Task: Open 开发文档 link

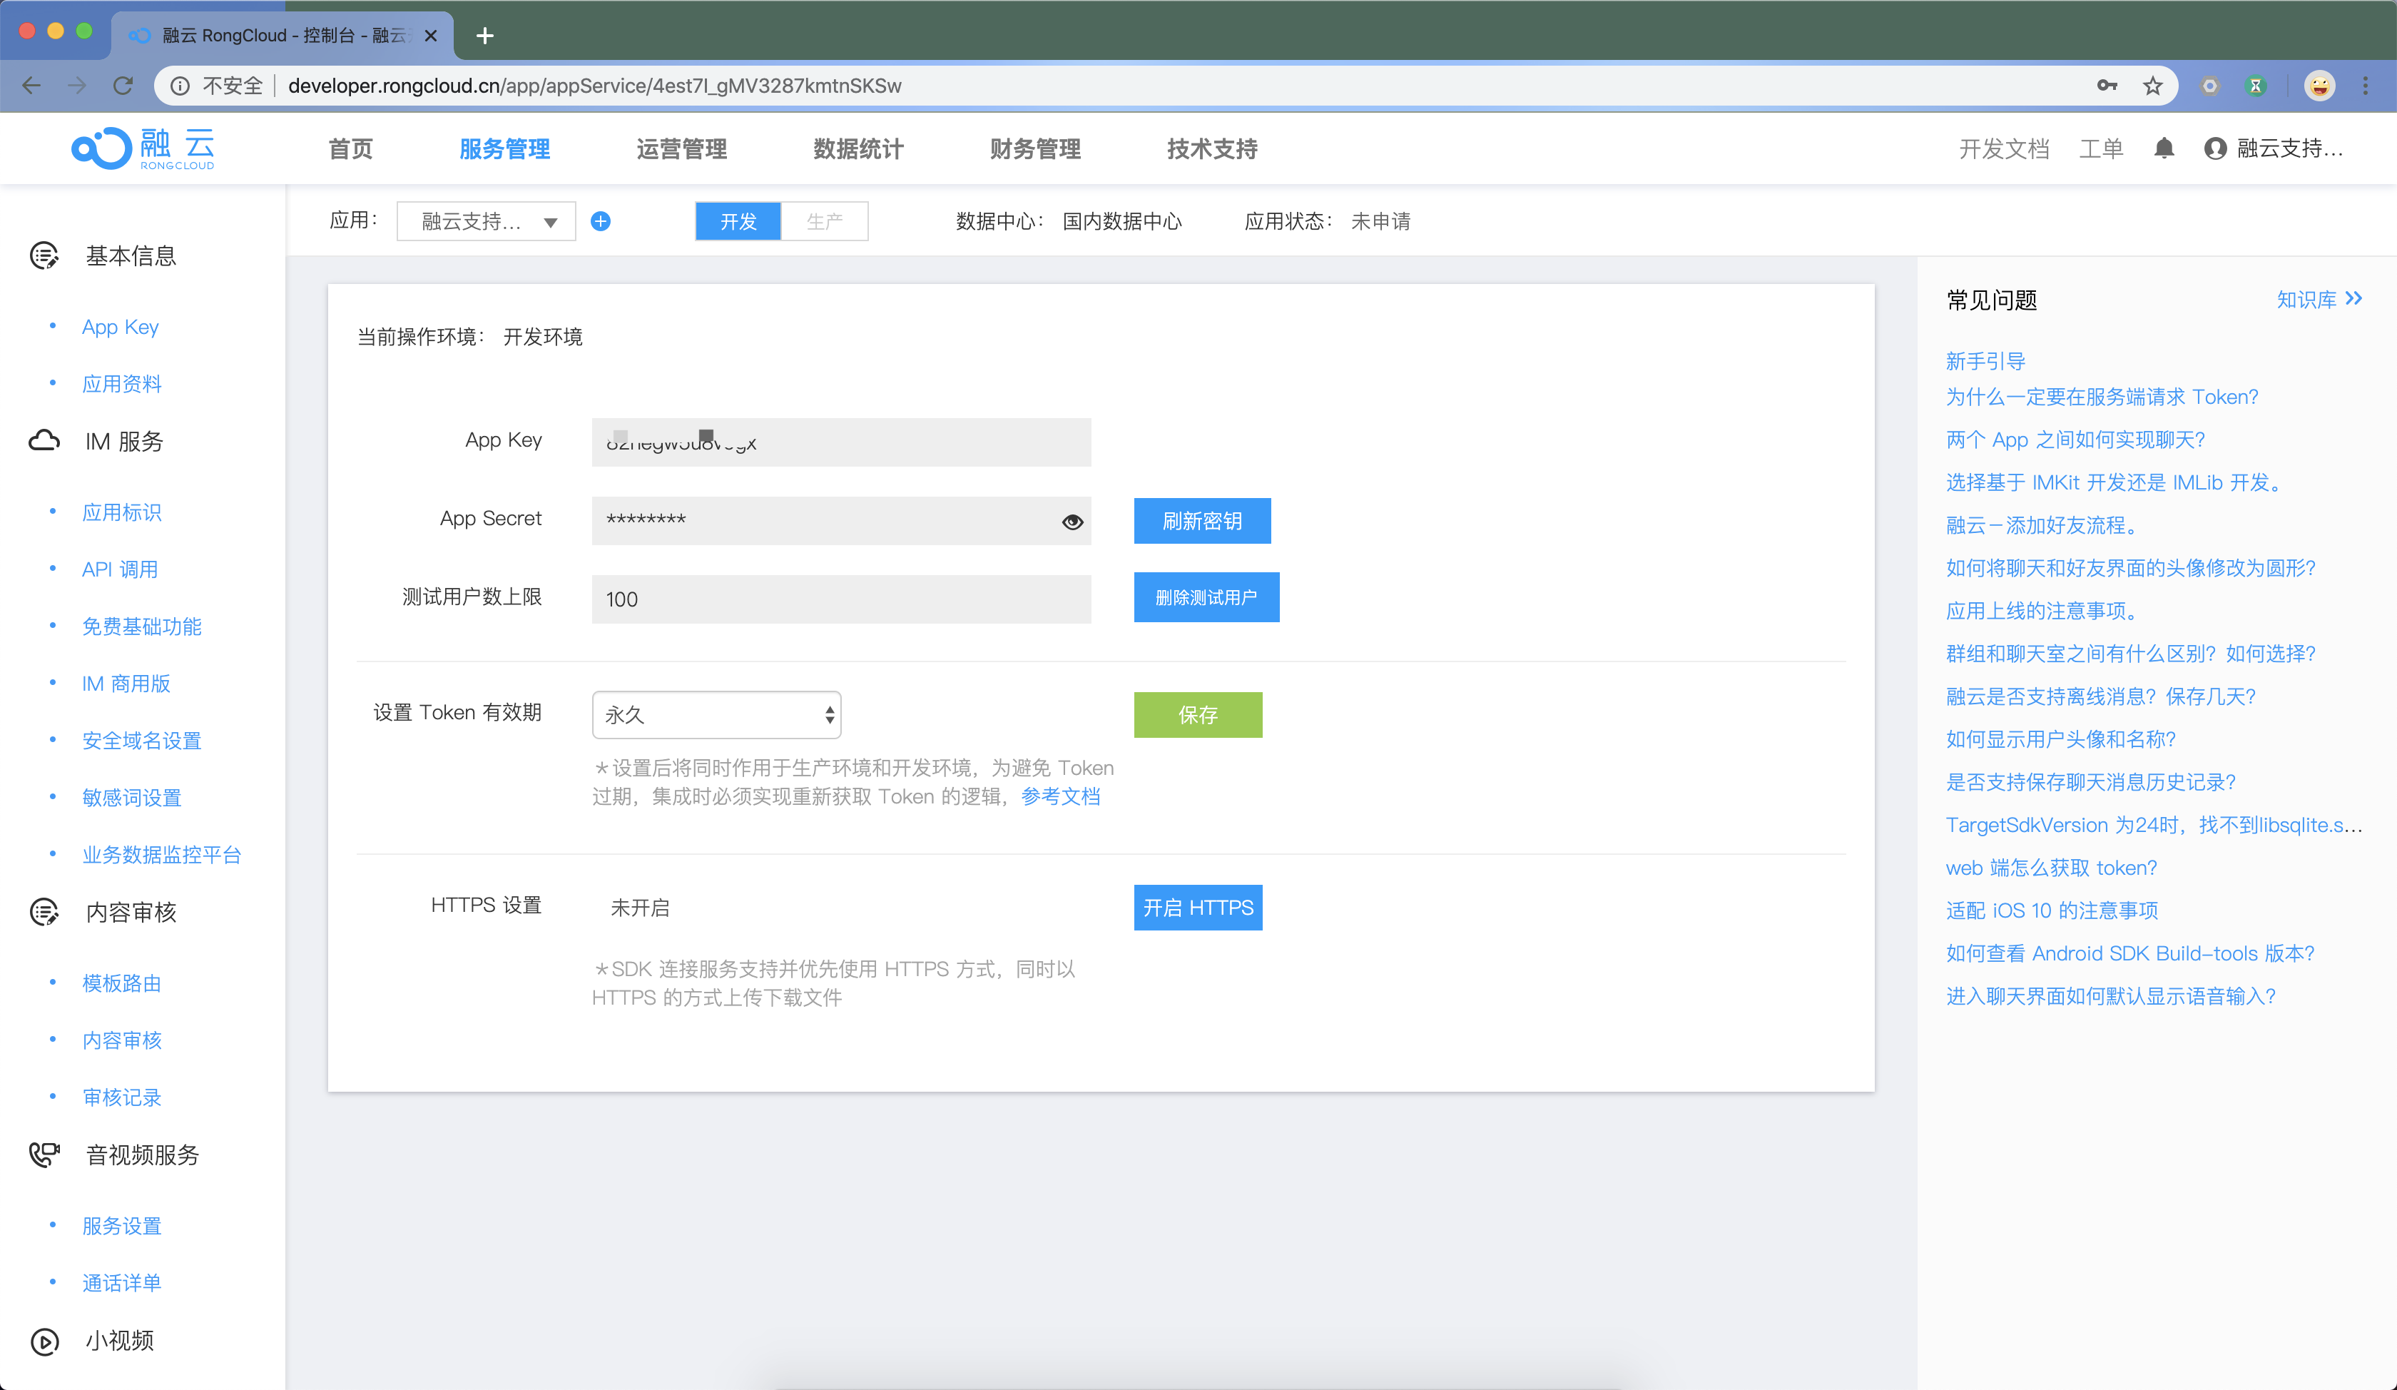Action: (x=2003, y=148)
